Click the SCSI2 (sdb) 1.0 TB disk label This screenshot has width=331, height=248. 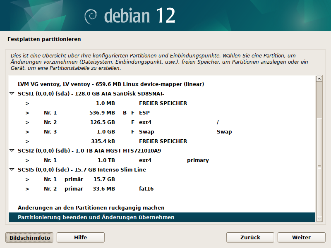click(x=89, y=151)
